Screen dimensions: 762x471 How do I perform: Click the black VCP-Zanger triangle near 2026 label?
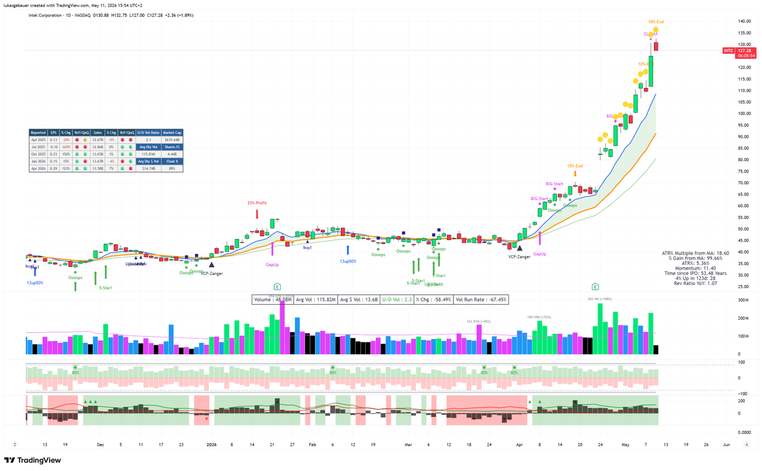pyautogui.click(x=212, y=264)
